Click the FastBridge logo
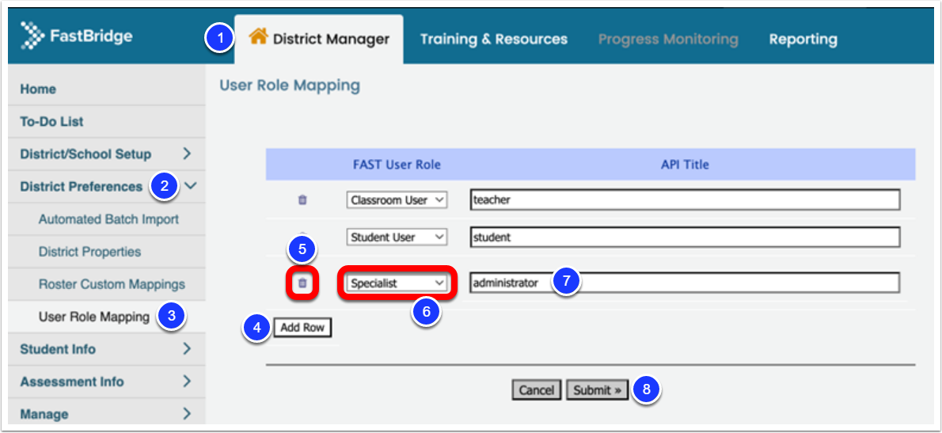942x433 pixels. pyautogui.click(x=77, y=36)
